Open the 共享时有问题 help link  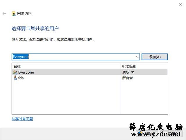click(x=22, y=119)
